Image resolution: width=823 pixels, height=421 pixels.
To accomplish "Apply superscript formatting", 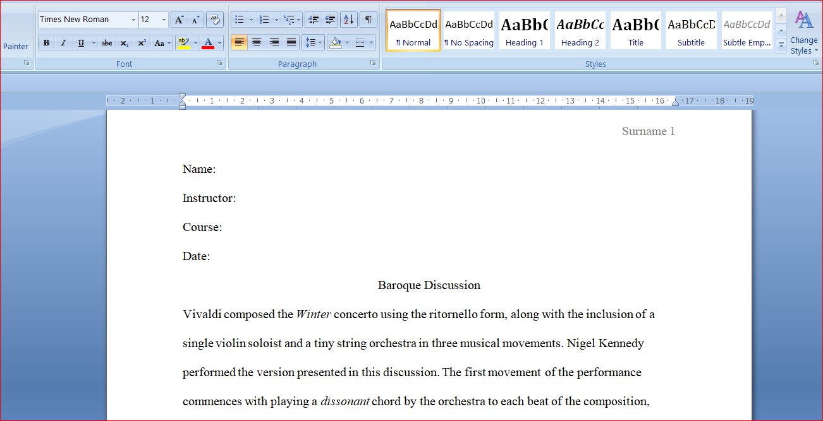I will 142,43.
